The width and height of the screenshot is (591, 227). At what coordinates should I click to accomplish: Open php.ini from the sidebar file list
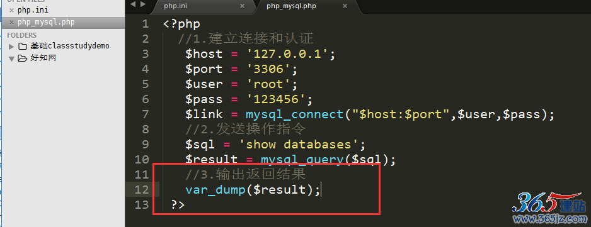tap(33, 10)
